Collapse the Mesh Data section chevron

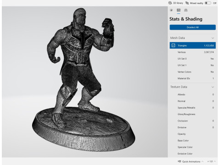213,38
